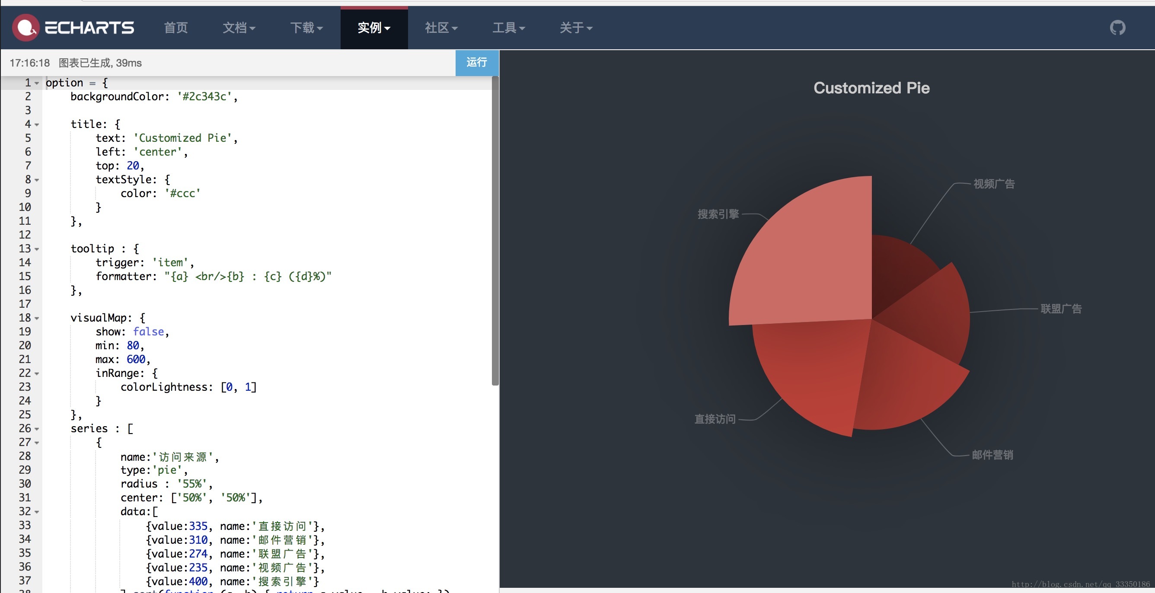Click the 视频广告 chart label
Image resolution: width=1155 pixels, height=593 pixels.
[994, 184]
